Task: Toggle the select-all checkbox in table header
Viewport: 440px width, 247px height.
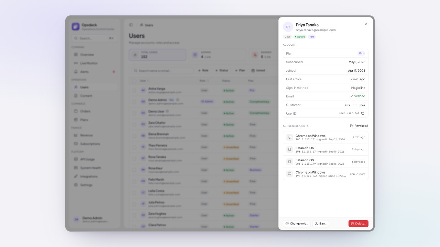Action: pos(134,81)
